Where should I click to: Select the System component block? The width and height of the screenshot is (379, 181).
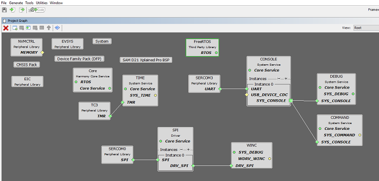click(102, 41)
